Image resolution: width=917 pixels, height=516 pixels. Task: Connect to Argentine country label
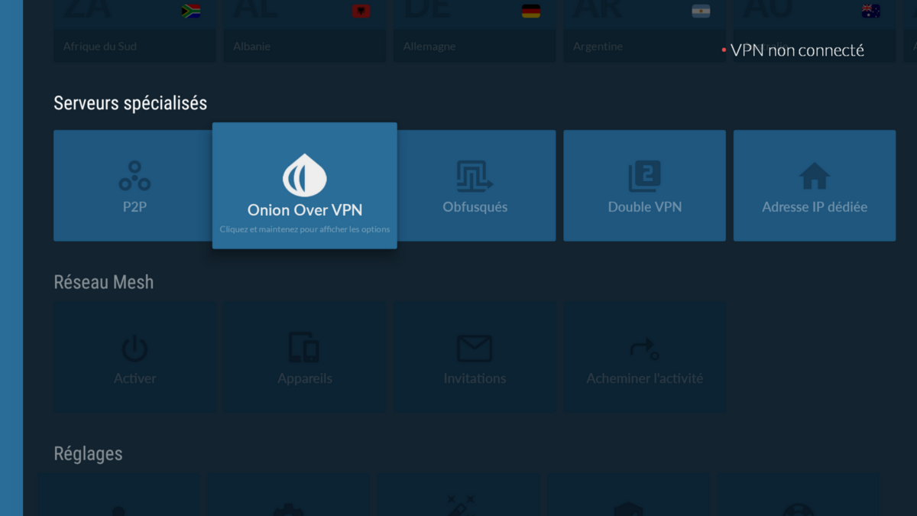point(598,47)
